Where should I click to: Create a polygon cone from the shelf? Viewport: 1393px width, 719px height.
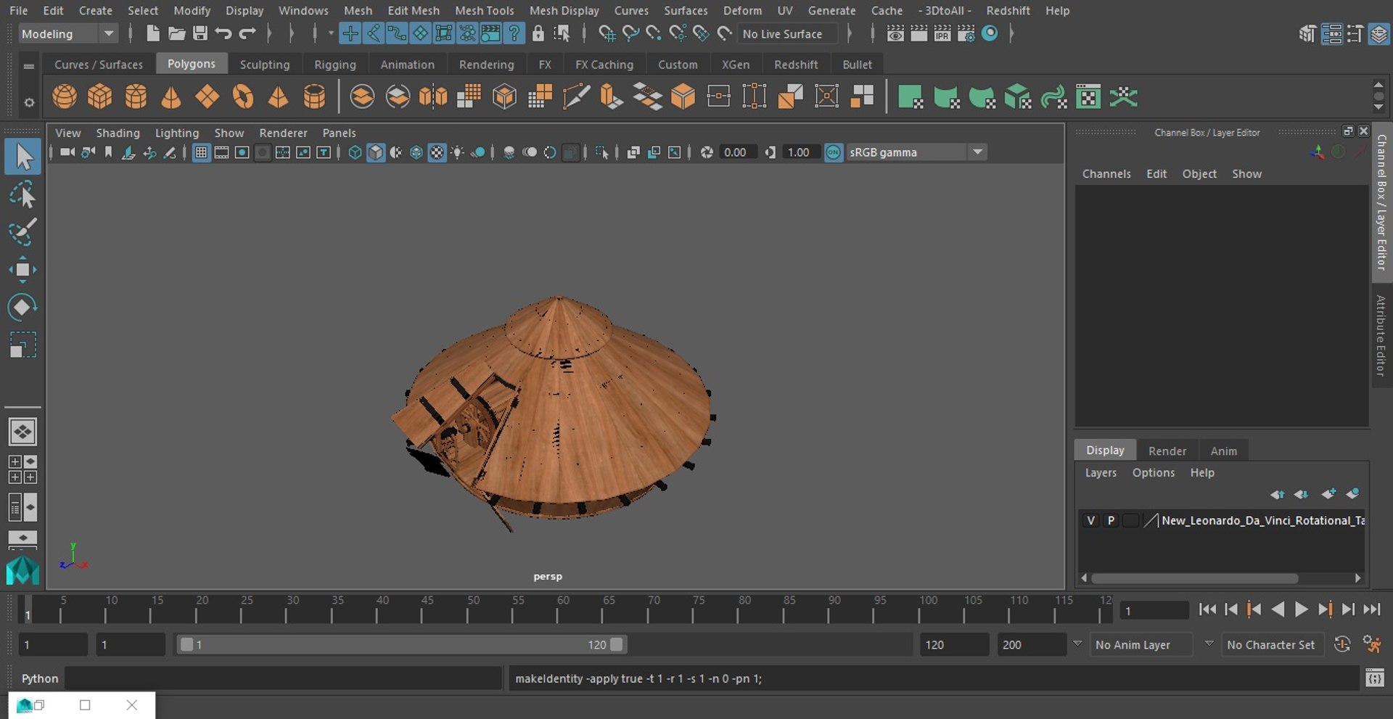(x=171, y=96)
